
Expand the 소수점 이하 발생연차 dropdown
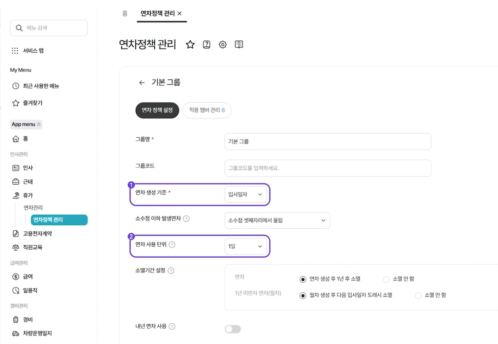277,220
